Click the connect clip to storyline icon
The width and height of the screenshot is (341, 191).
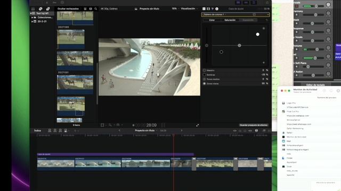pos(50,131)
